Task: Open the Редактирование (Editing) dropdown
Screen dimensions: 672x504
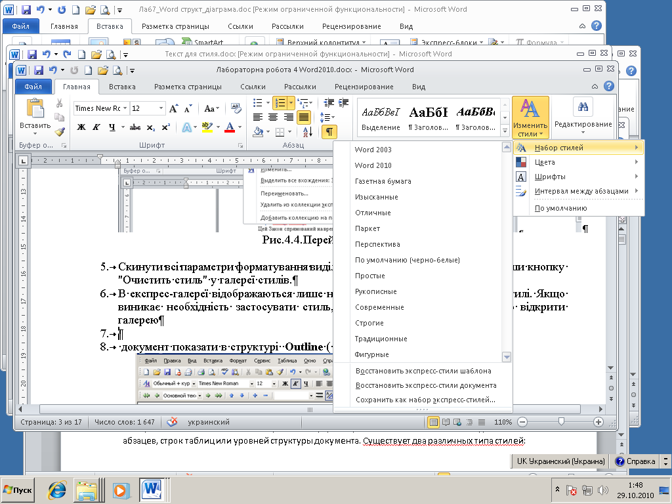Action: (x=583, y=115)
